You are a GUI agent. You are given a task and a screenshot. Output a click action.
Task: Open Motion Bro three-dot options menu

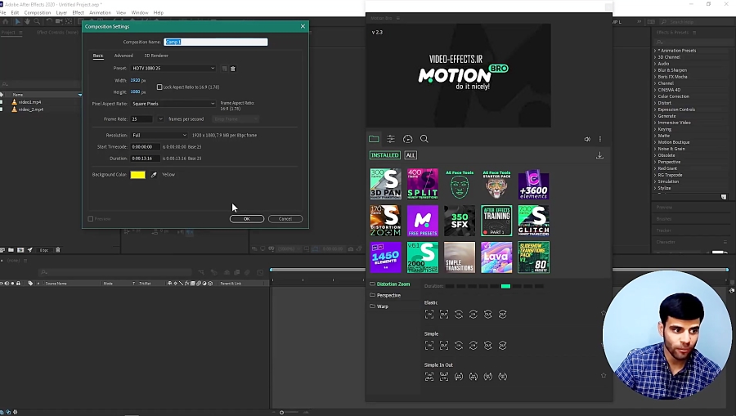point(600,139)
